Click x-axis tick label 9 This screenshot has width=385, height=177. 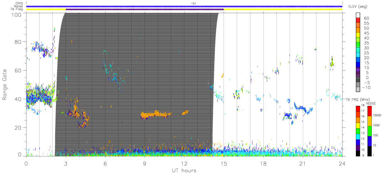pos(145,163)
